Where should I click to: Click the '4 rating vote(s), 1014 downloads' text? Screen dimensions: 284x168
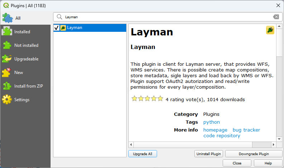[x=205, y=100]
